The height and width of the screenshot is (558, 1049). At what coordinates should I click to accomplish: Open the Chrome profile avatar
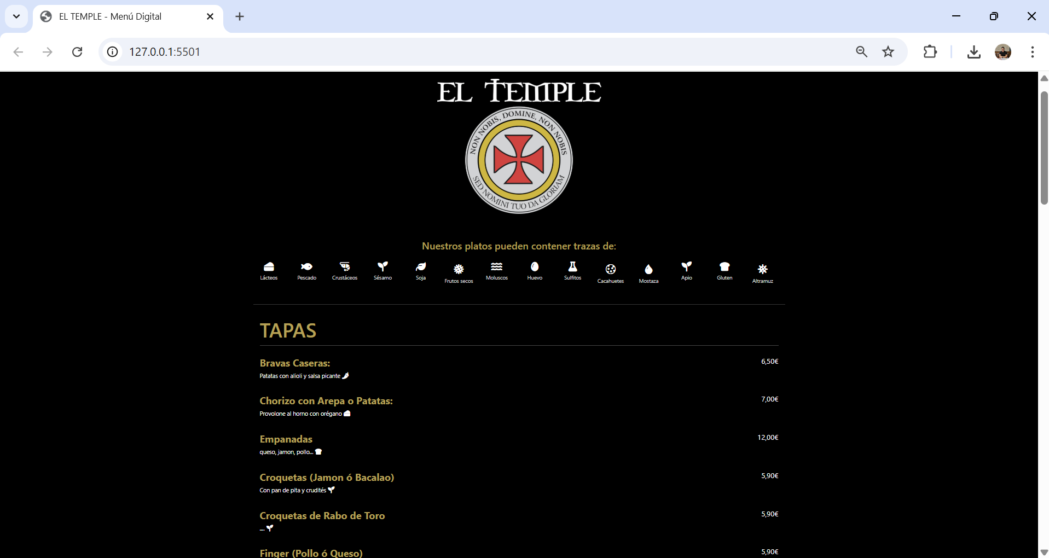1002,52
